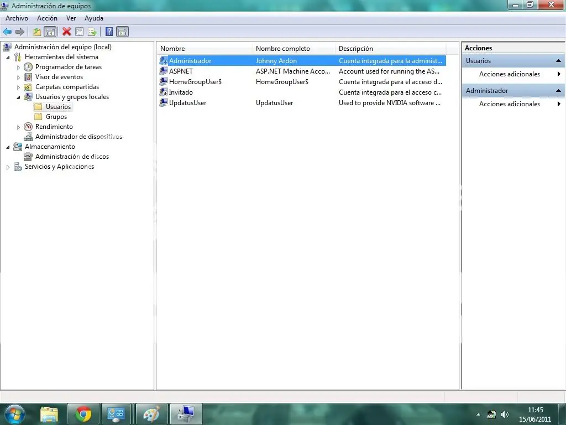Viewport: 566px width, 425px height.
Task: Expand Servicios y Aplicaciones tree node
Action: (8, 167)
